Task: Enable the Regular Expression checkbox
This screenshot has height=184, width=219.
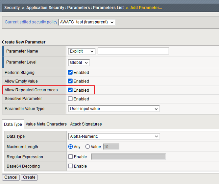Action: pos(70,157)
